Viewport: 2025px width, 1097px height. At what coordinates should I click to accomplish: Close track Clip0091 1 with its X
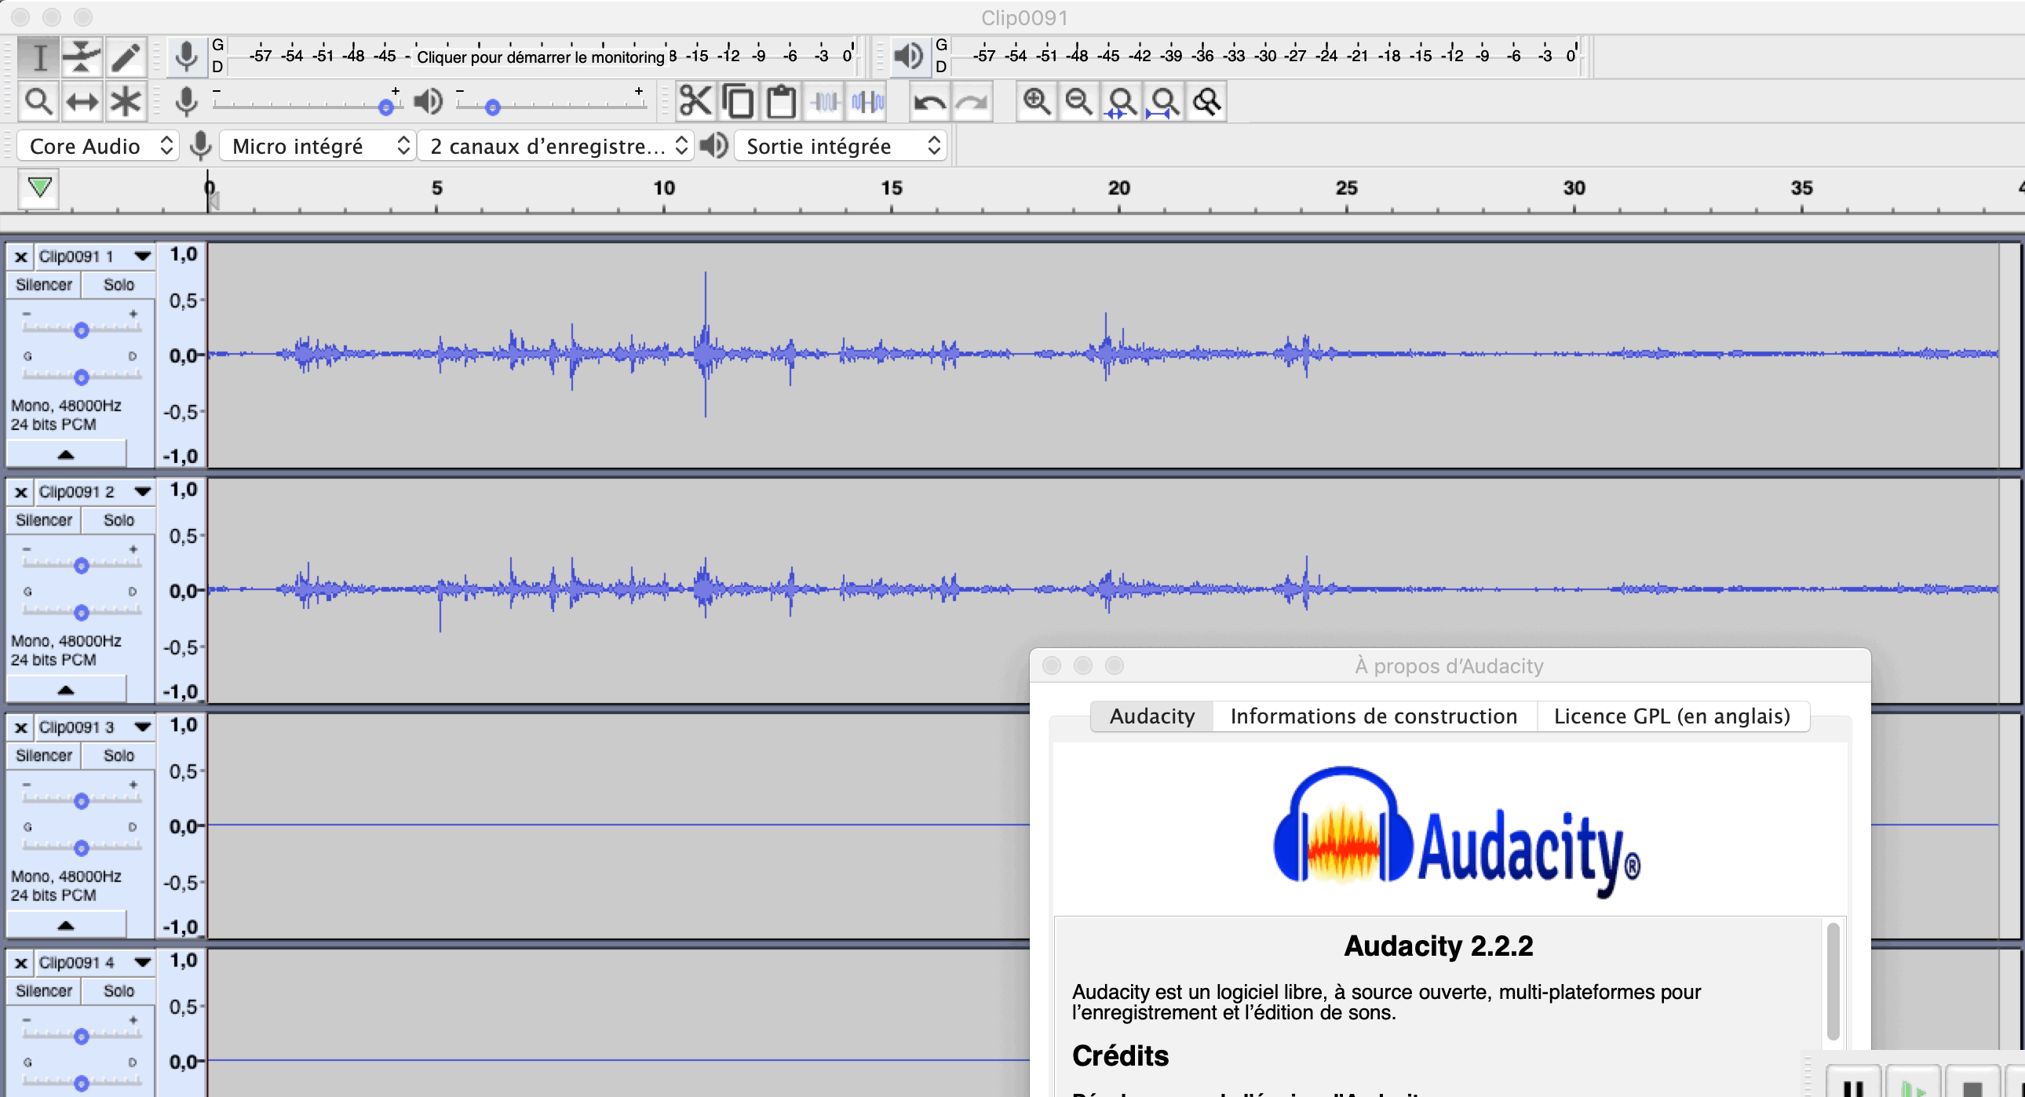pyautogui.click(x=20, y=257)
